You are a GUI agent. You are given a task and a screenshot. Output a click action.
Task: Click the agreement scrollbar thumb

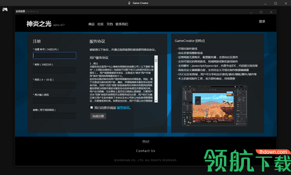tap(156, 60)
